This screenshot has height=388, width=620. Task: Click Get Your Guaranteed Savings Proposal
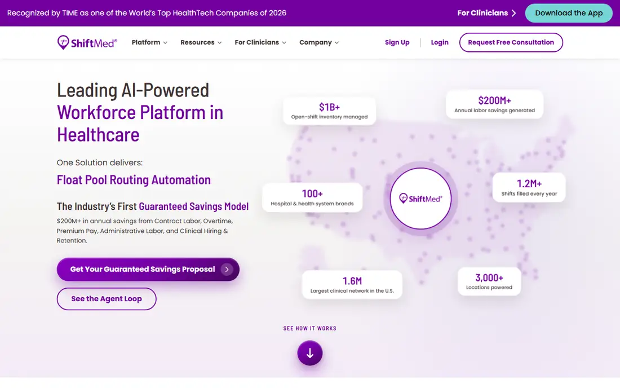pos(148,270)
